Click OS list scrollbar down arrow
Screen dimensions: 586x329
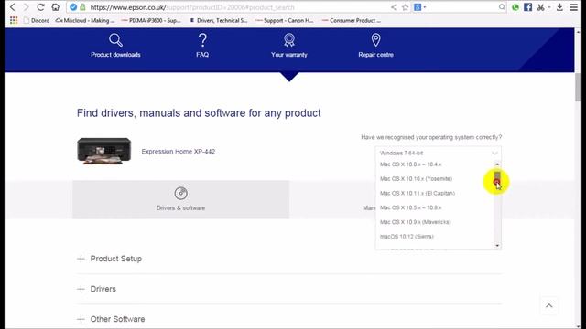[497, 246]
